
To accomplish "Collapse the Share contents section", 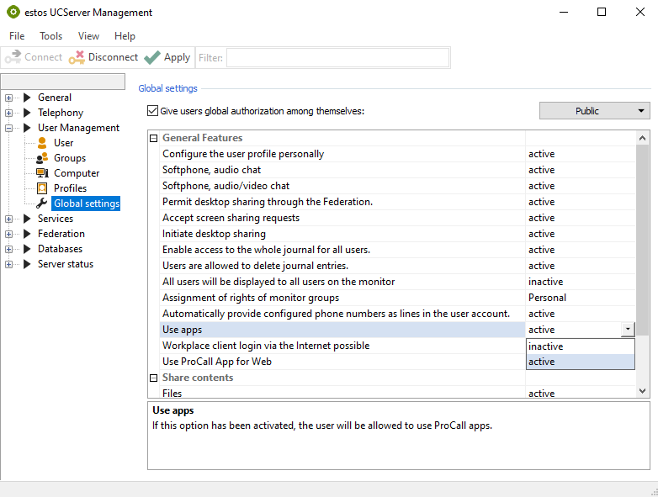I will [154, 378].
